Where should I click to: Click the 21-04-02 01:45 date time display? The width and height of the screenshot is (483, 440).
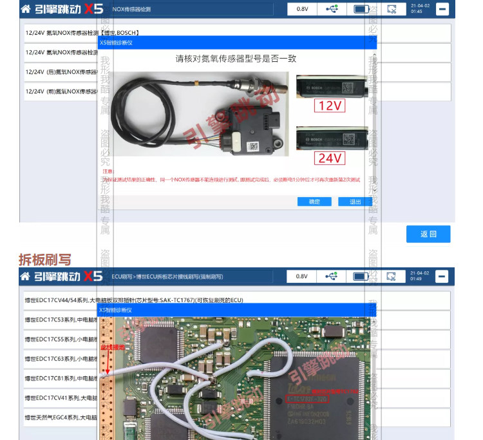pos(420,8)
